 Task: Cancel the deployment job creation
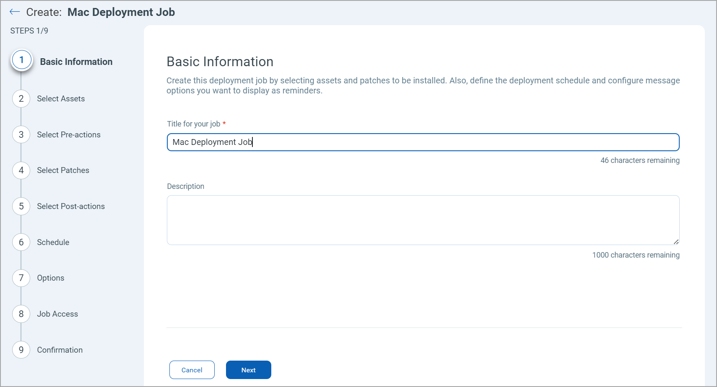pos(192,370)
